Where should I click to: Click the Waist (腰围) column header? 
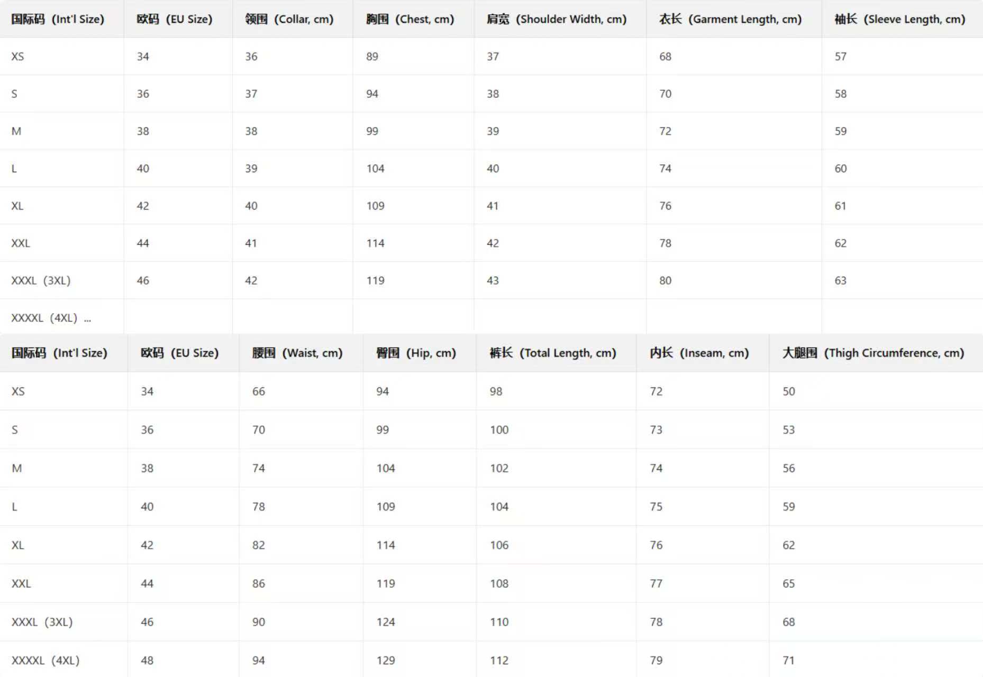[x=297, y=353]
